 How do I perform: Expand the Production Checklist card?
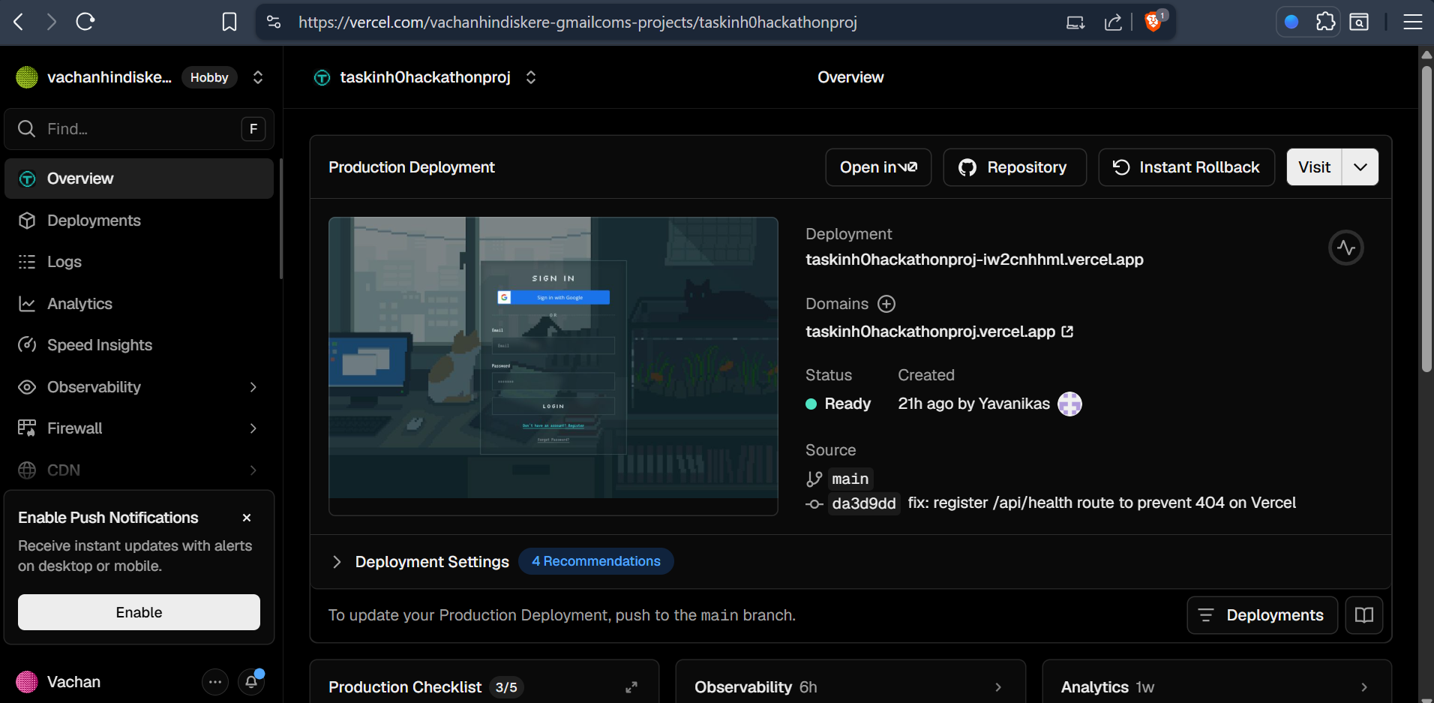(631, 687)
